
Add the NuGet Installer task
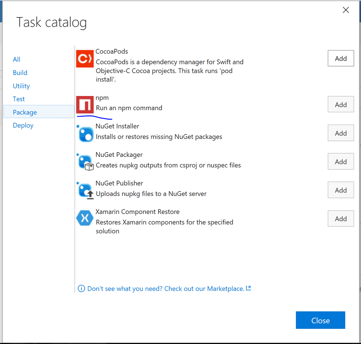341,133
